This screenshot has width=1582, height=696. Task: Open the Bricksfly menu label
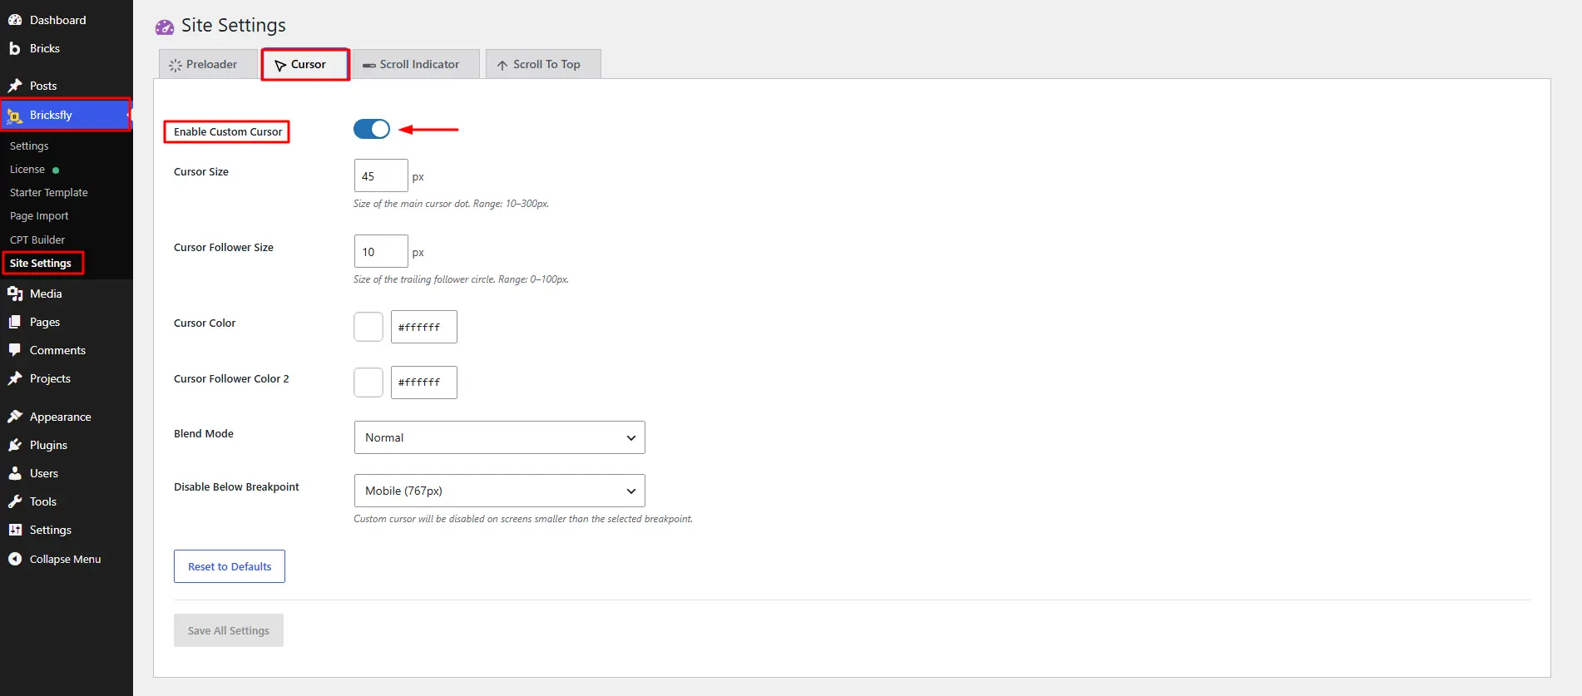click(x=51, y=115)
